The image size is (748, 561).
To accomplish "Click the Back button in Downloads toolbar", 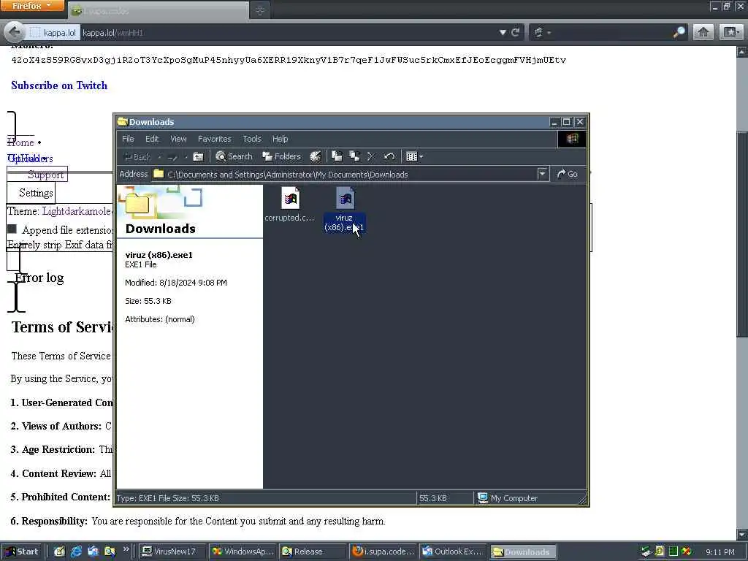I will coord(137,156).
